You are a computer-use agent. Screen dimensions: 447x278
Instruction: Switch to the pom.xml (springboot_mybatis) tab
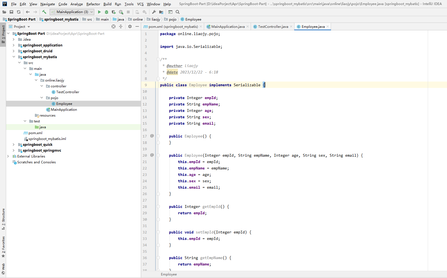[173, 26]
